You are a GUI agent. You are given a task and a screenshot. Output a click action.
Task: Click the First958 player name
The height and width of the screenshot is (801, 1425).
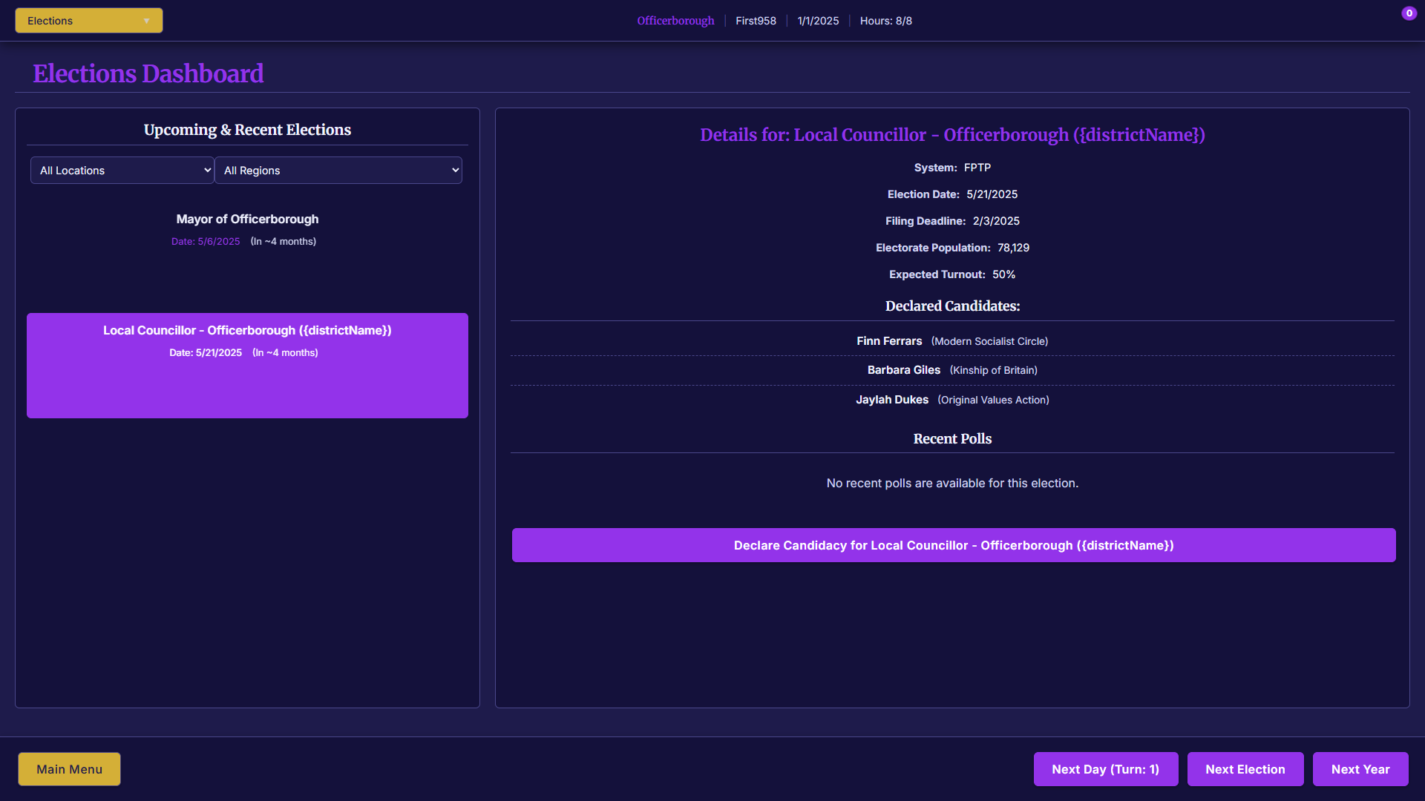[x=756, y=21]
